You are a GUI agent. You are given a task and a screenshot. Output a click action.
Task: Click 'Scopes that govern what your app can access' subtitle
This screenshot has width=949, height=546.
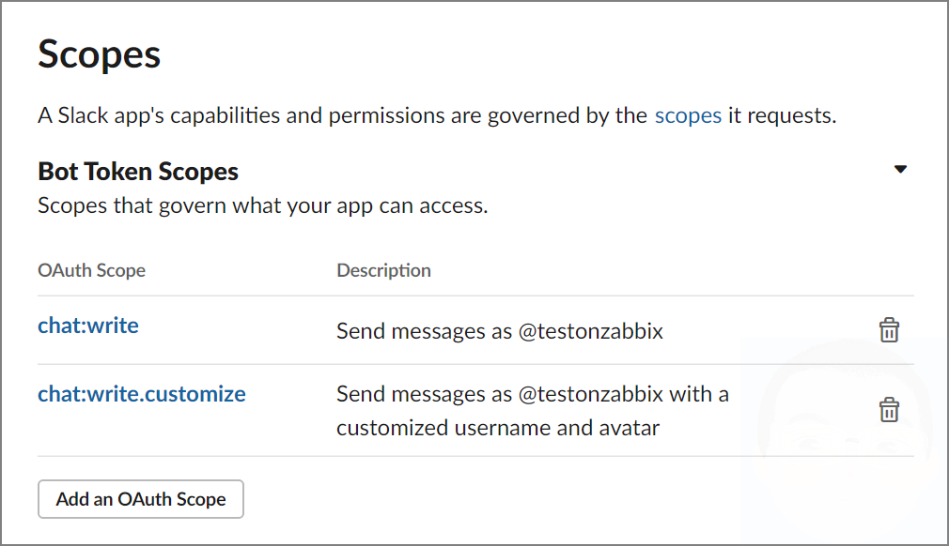[263, 206]
